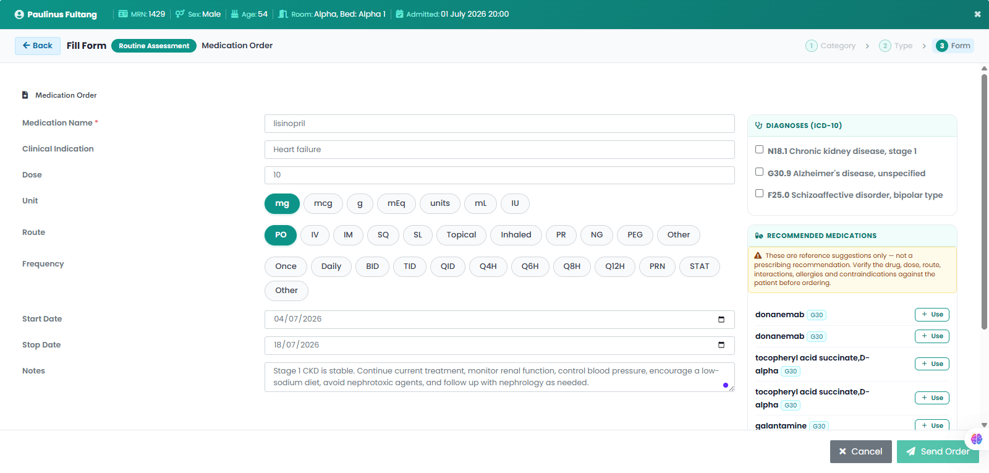Click the age cake icon
Screen dimensions: 989x473
tap(235, 14)
